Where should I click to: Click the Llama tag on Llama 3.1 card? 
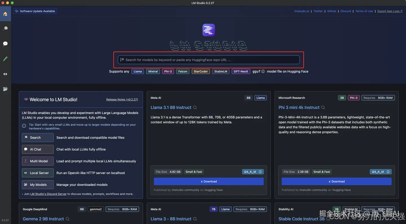point(261,98)
